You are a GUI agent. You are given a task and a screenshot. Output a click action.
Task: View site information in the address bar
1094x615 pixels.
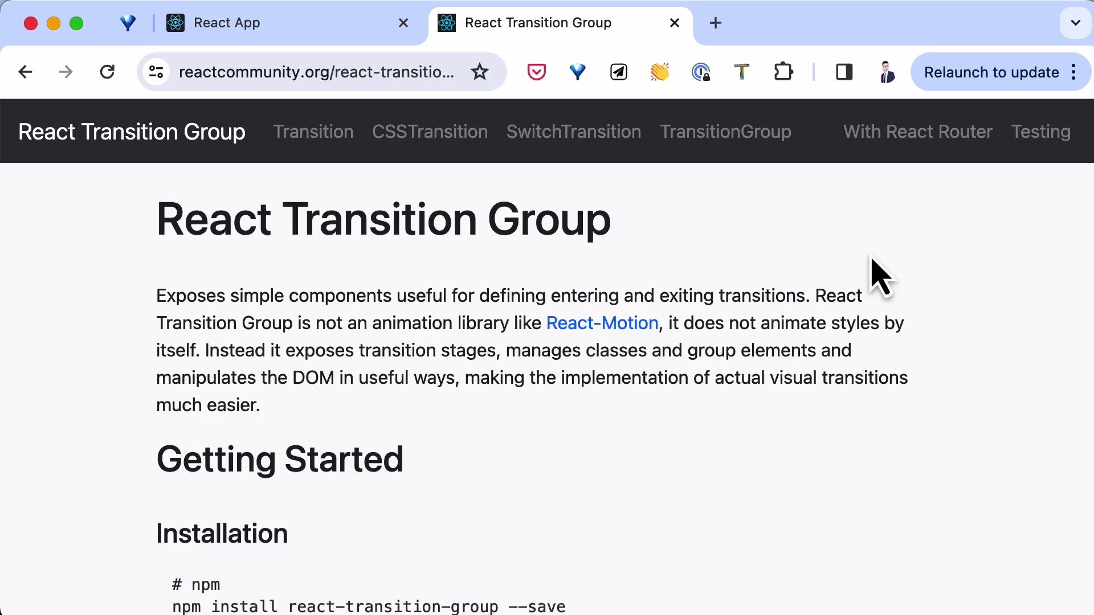[x=156, y=72]
